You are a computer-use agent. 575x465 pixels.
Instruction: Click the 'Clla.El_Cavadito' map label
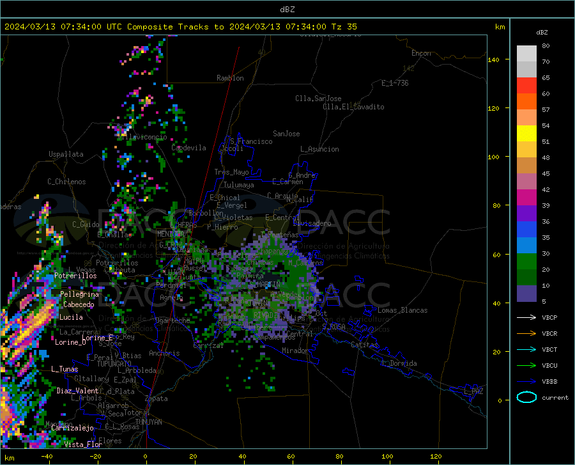click(x=353, y=107)
